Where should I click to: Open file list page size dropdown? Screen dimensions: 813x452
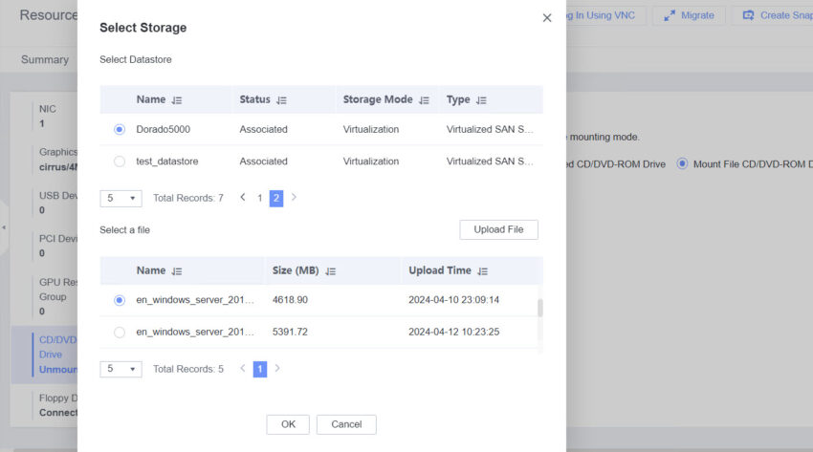[121, 369]
